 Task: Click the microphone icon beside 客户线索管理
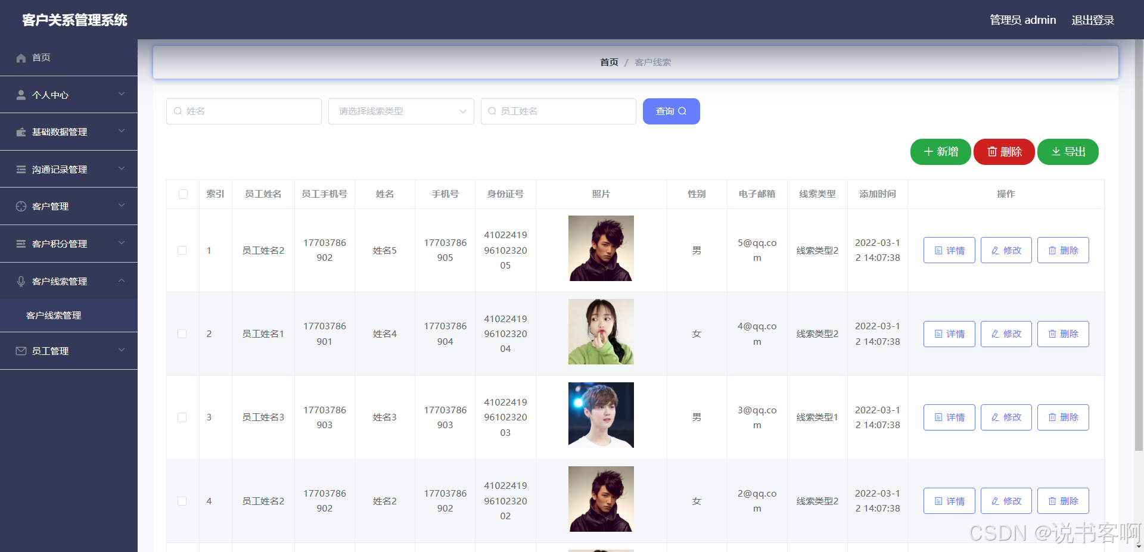pyautogui.click(x=21, y=281)
